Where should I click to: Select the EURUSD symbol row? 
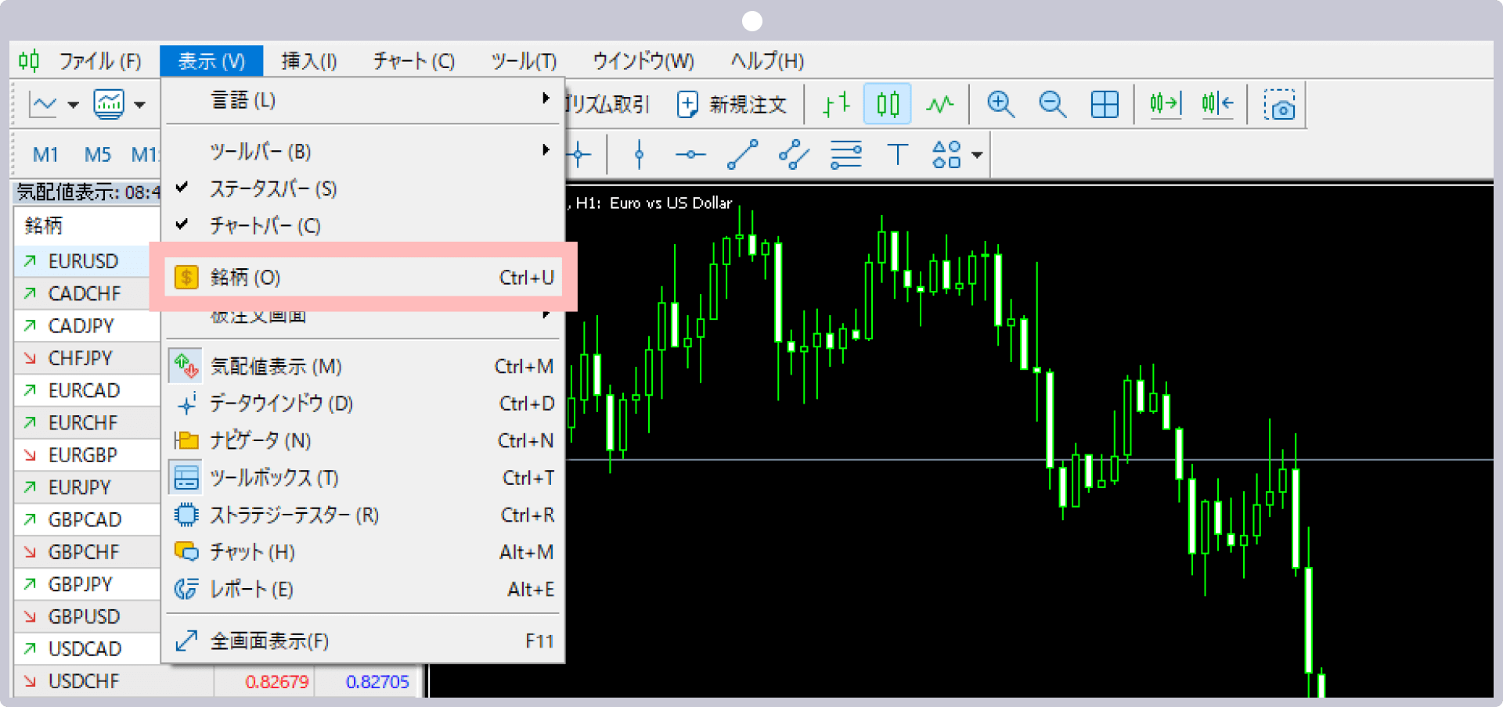88,261
